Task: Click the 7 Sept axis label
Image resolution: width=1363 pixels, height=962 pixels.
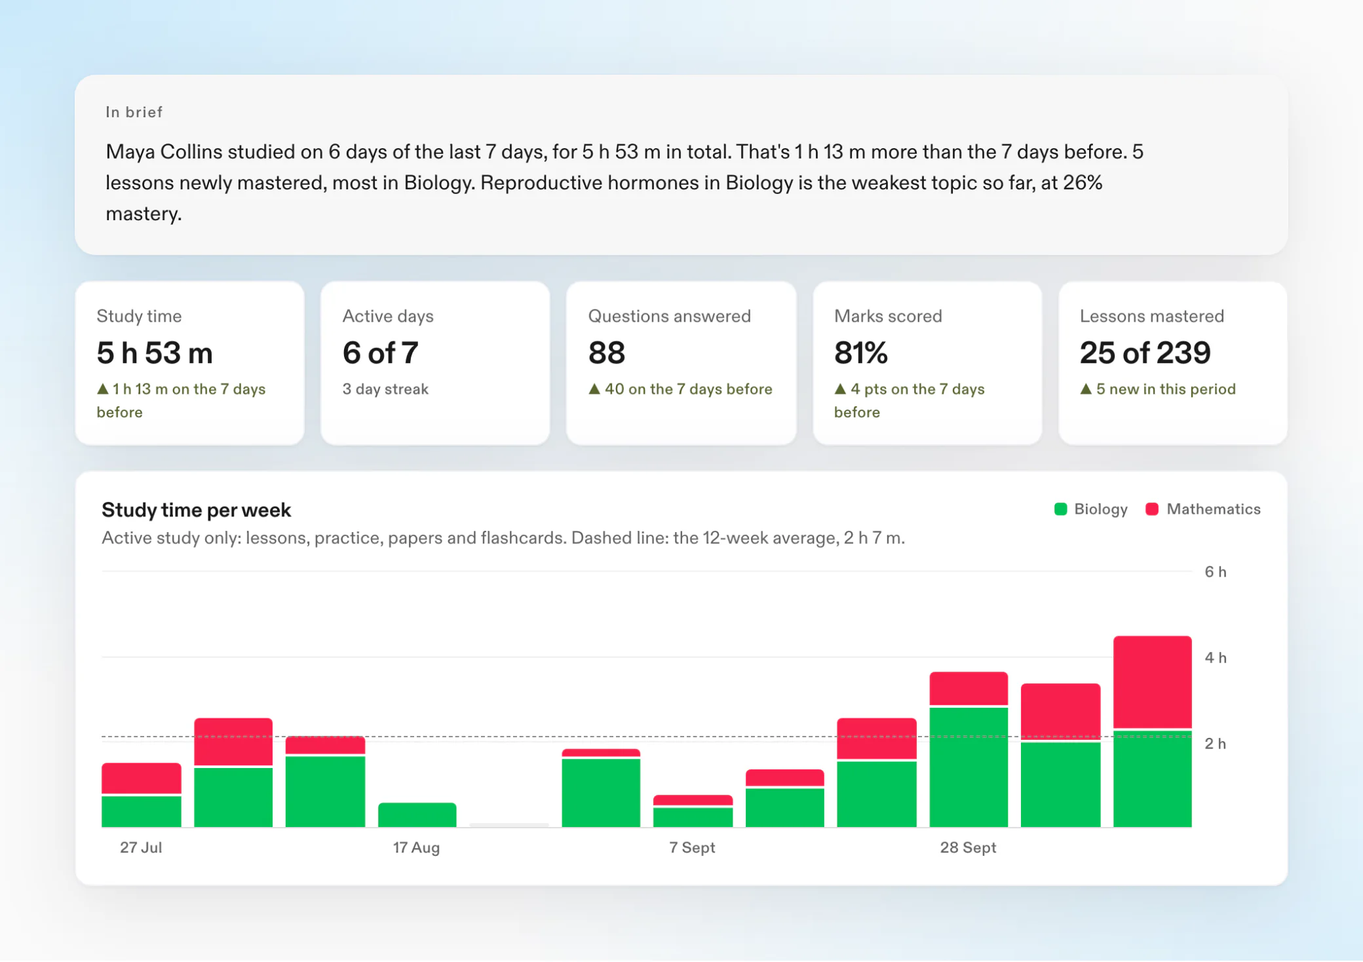Action: [692, 847]
